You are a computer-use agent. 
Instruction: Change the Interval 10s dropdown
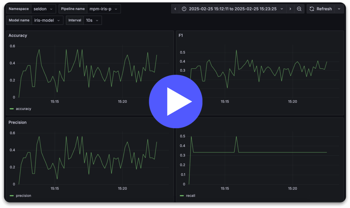click(x=92, y=20)
